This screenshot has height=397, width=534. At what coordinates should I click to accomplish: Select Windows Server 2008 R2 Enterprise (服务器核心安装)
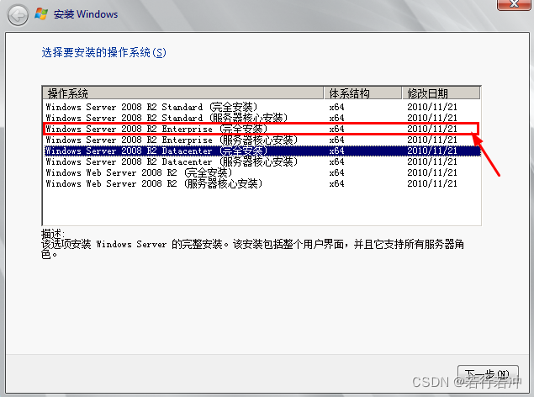(x=262, y=140)
